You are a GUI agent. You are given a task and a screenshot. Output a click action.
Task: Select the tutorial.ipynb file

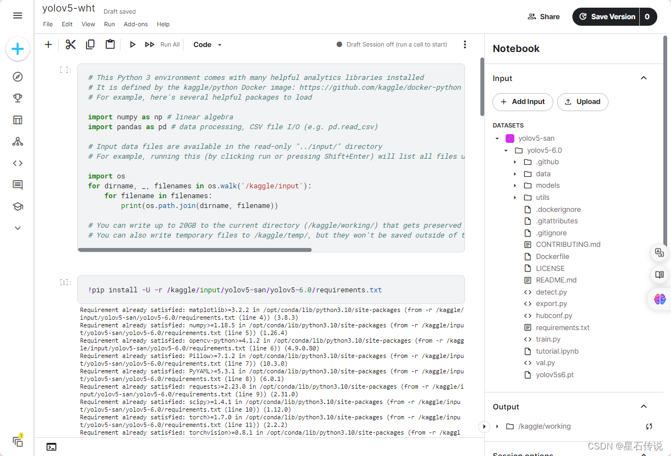tap(557, 351)
